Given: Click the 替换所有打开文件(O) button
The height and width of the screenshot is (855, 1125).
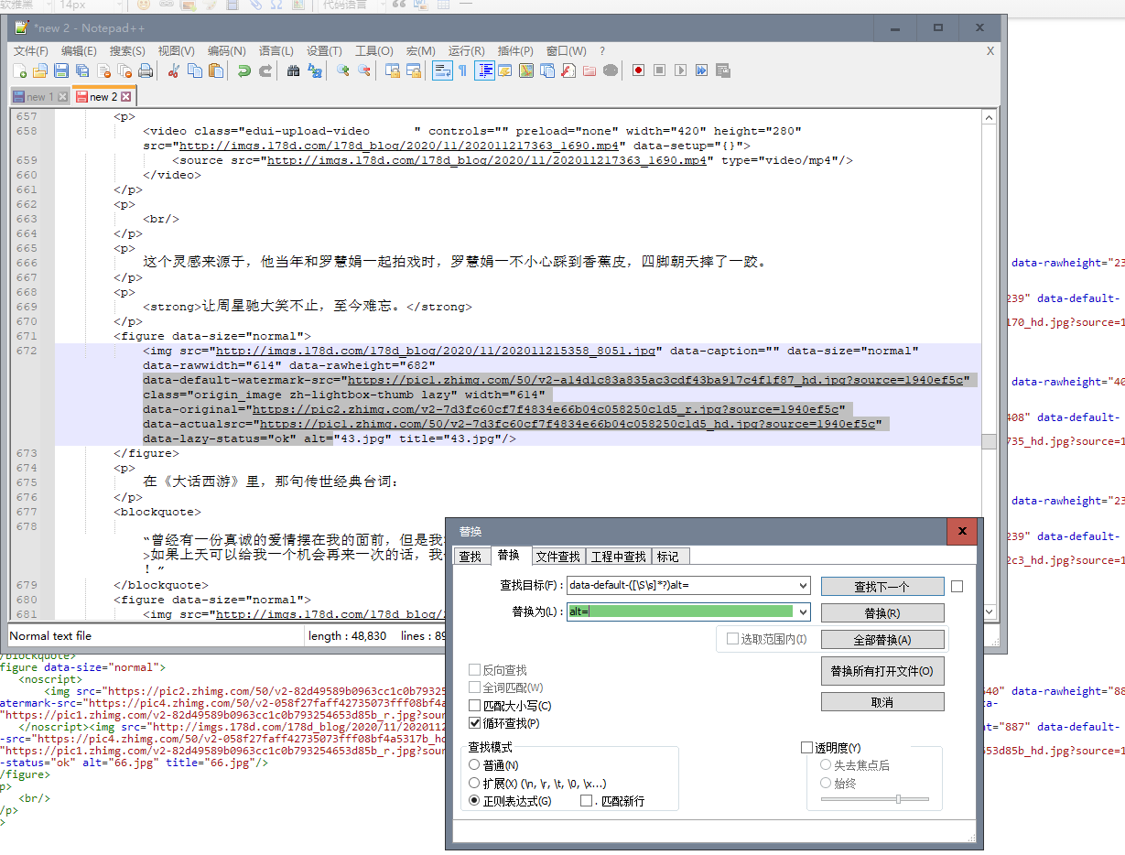Looking at the screenshot, I should click(x=882, y=671).
